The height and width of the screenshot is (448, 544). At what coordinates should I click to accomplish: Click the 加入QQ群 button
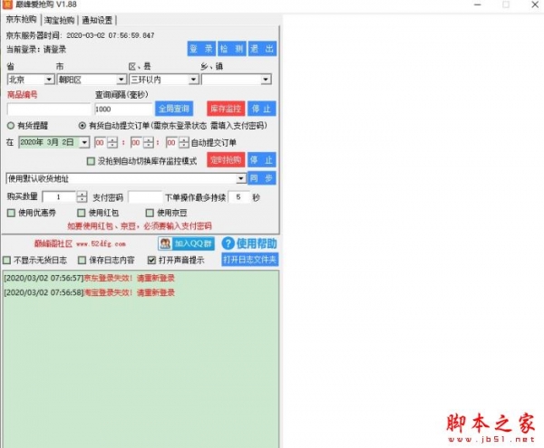click(x=186, y=243)
